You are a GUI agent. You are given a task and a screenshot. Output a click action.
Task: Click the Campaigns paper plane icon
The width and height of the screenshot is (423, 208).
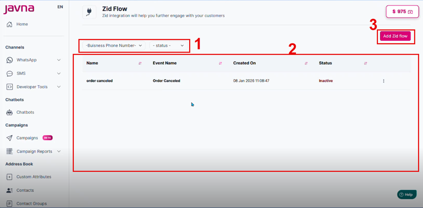pos(10,138)
